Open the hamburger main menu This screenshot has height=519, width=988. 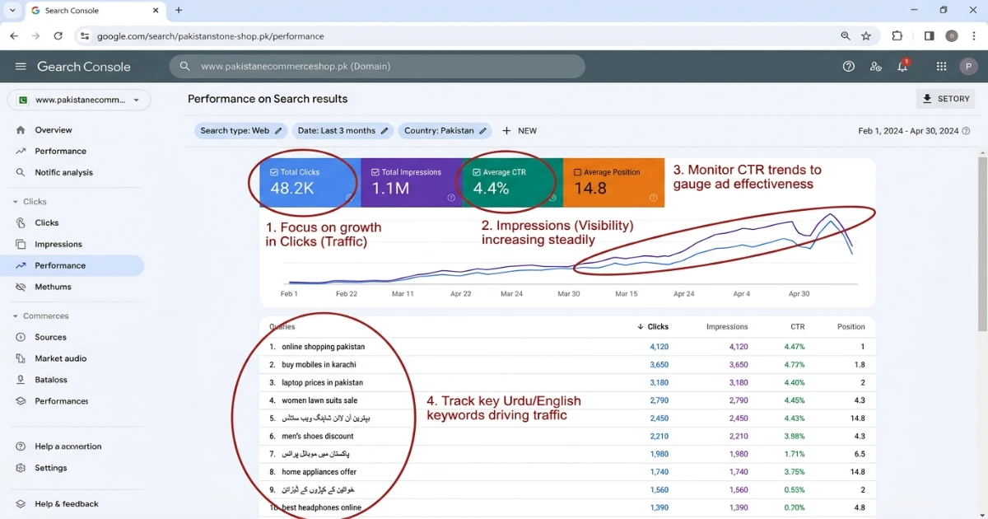21,67
